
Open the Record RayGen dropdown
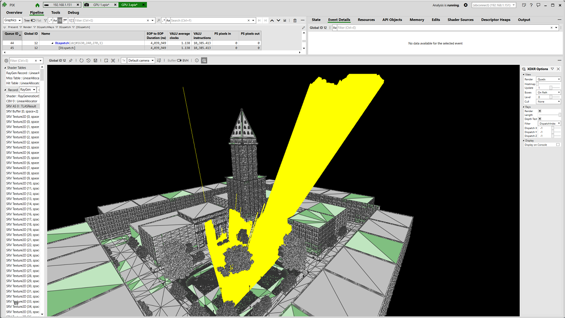coord(28,90)
